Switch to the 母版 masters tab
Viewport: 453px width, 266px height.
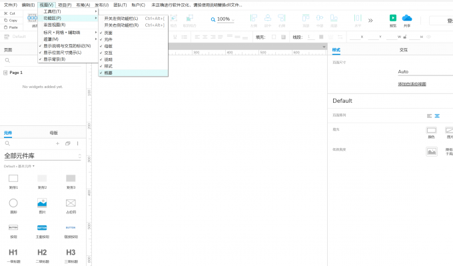[54, 133]
